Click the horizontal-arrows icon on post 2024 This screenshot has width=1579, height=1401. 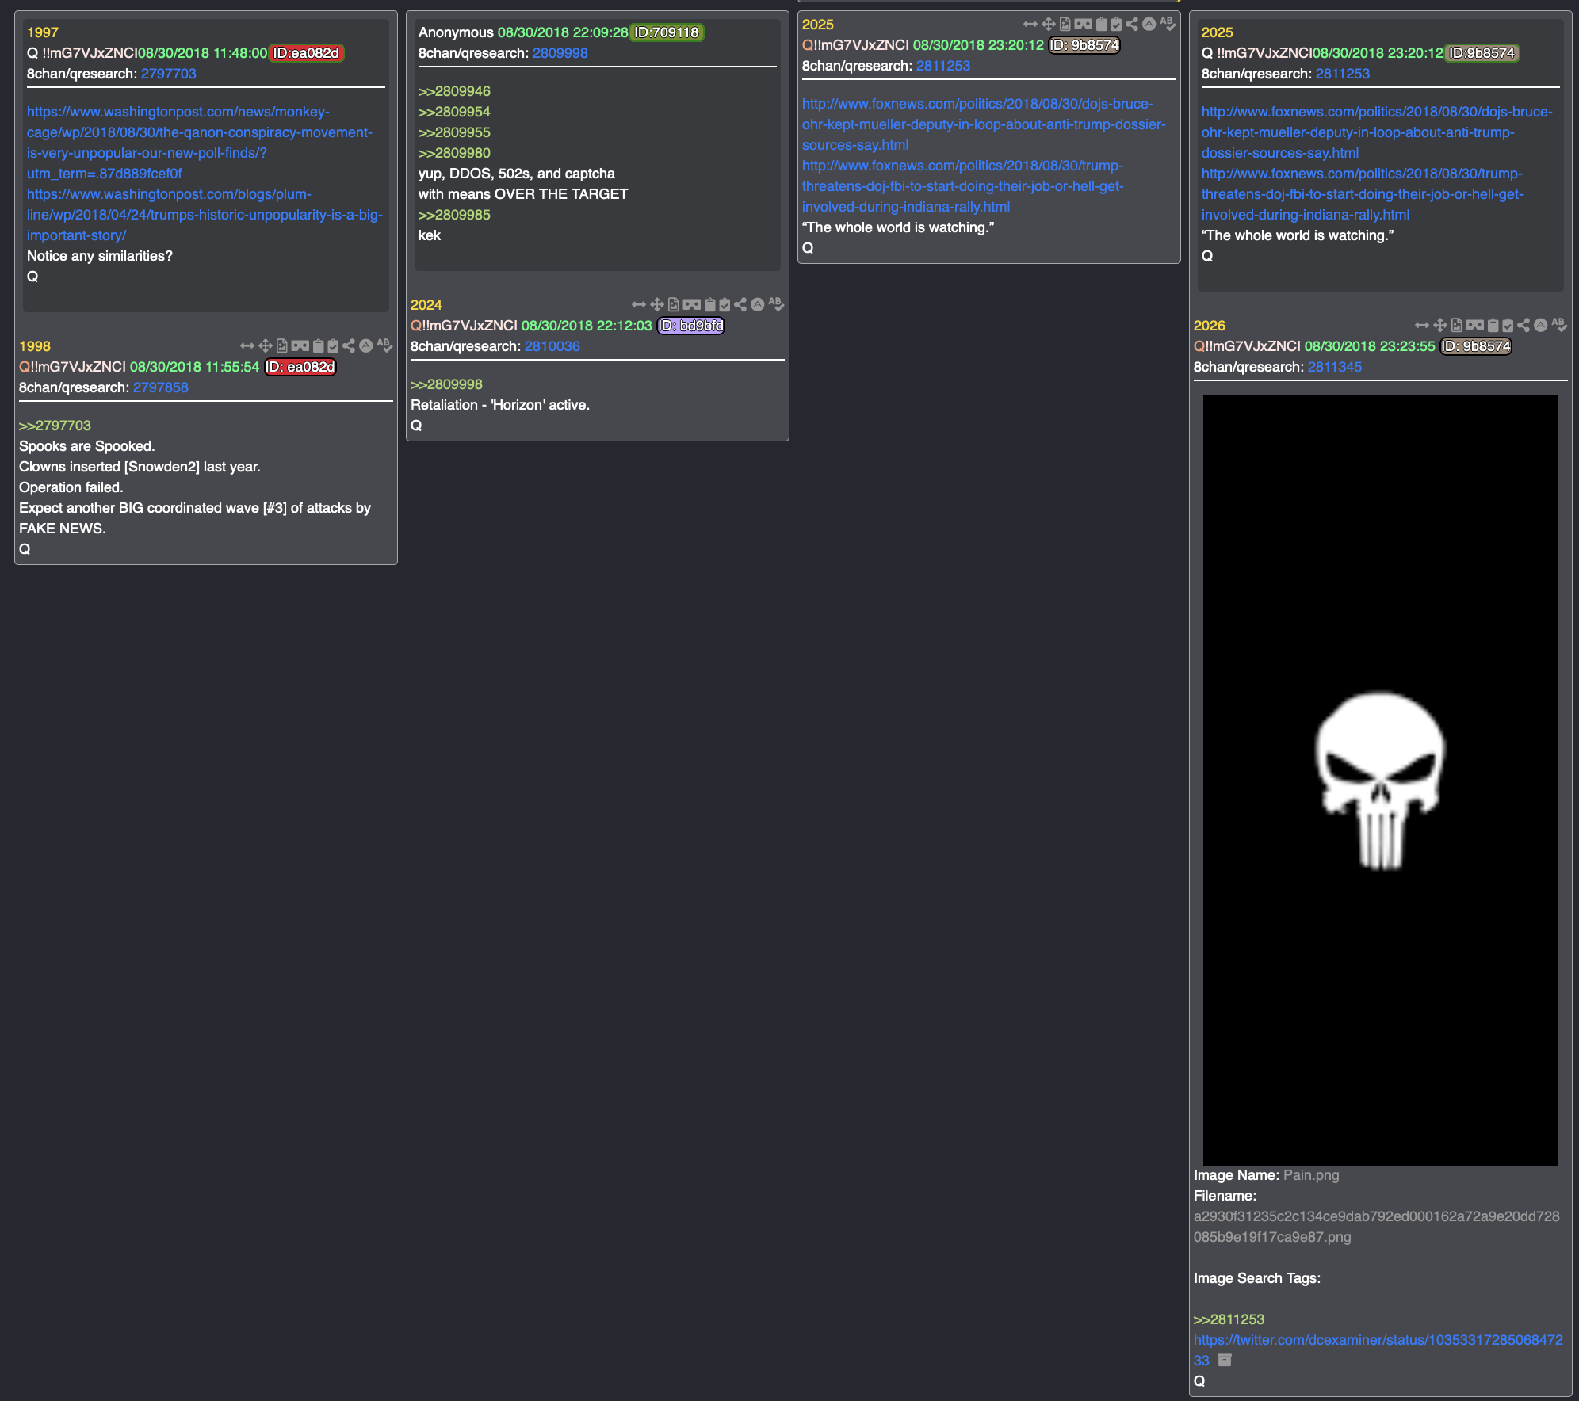639,305
